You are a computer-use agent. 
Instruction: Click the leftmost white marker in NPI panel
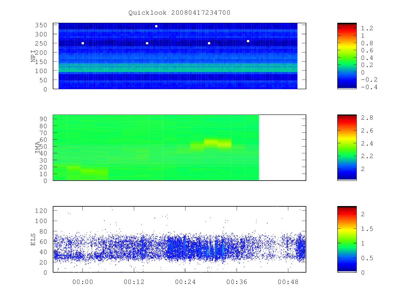coord(83,43)
